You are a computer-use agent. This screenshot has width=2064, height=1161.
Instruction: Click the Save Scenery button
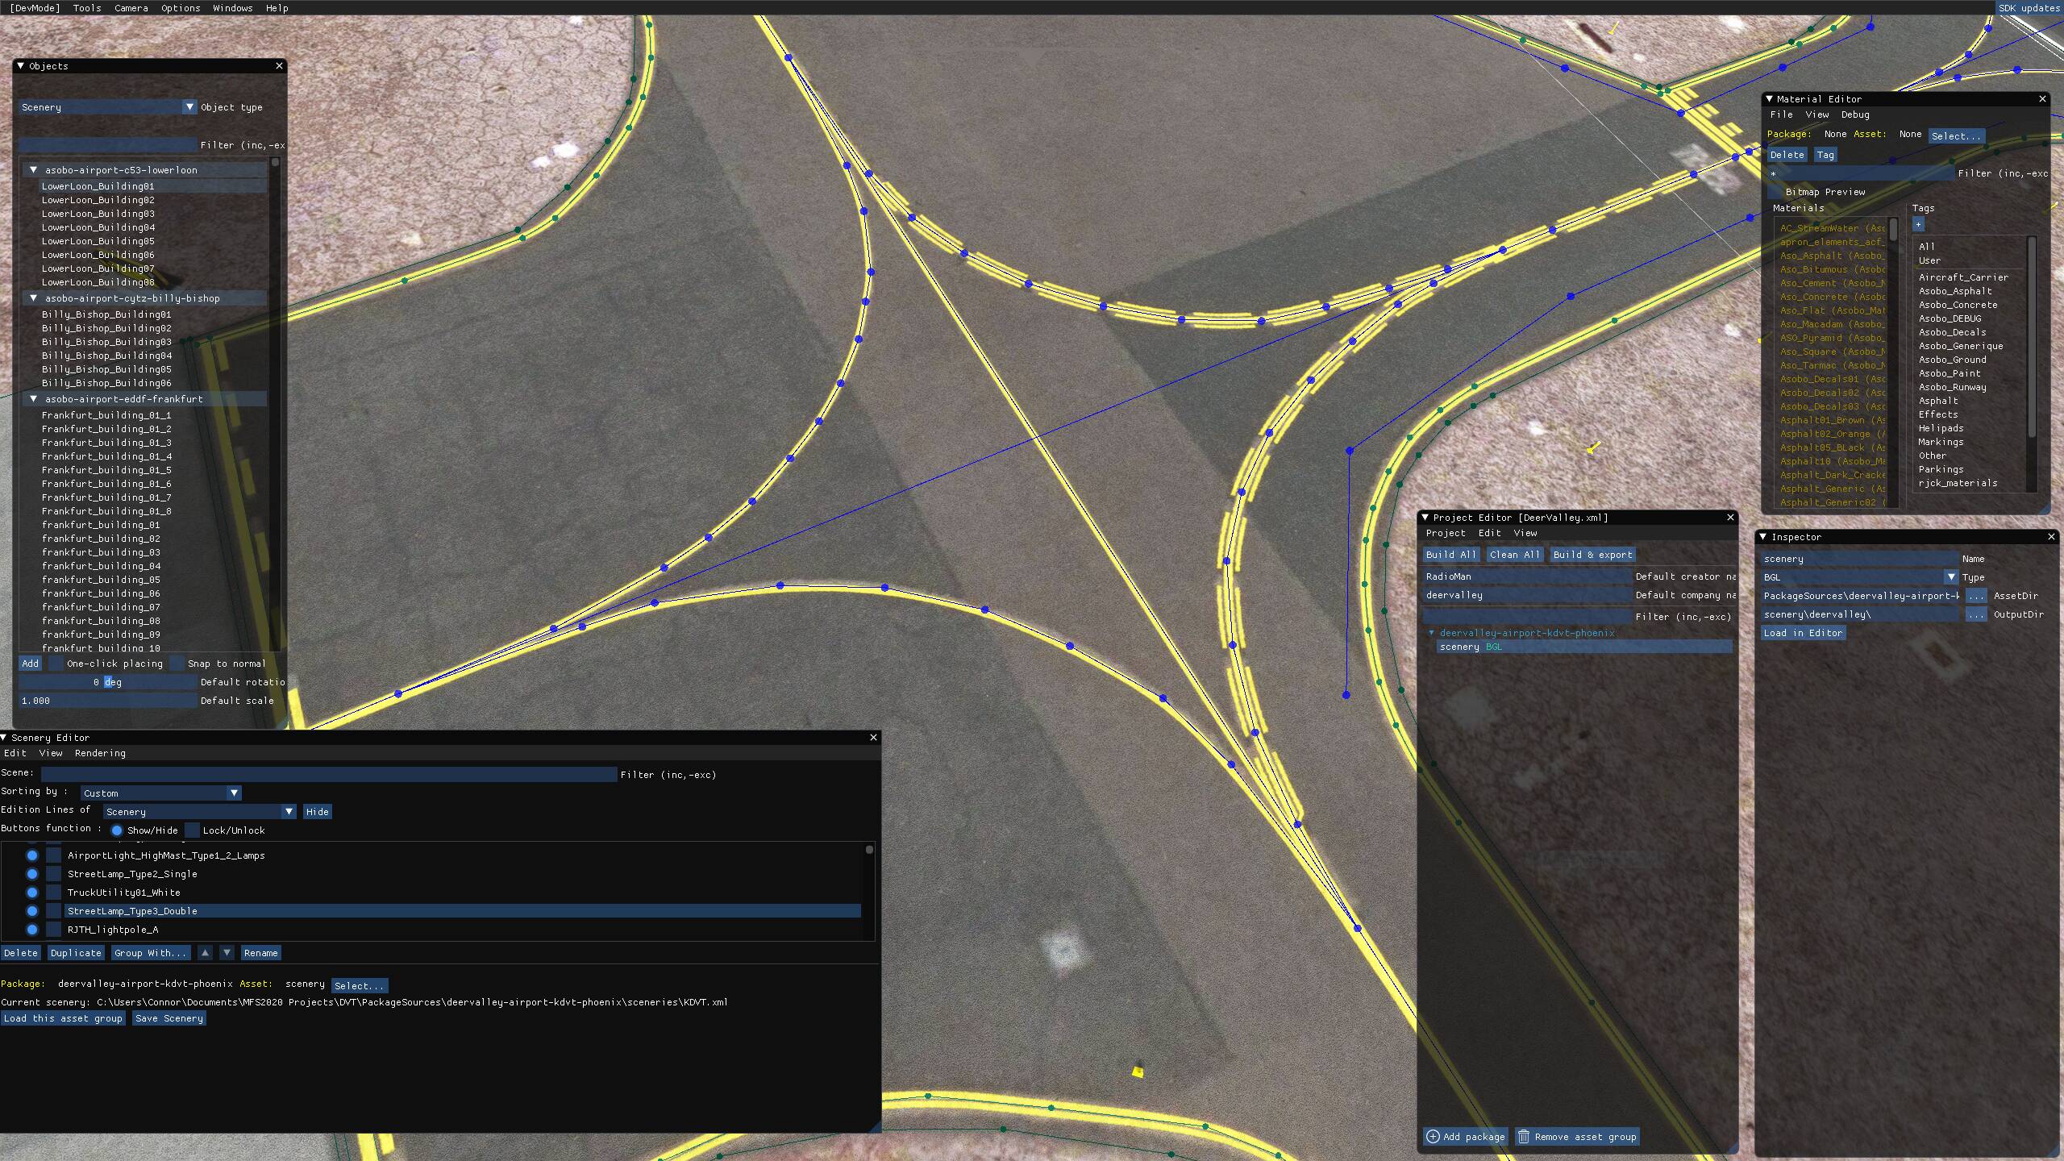[169, 1019]
